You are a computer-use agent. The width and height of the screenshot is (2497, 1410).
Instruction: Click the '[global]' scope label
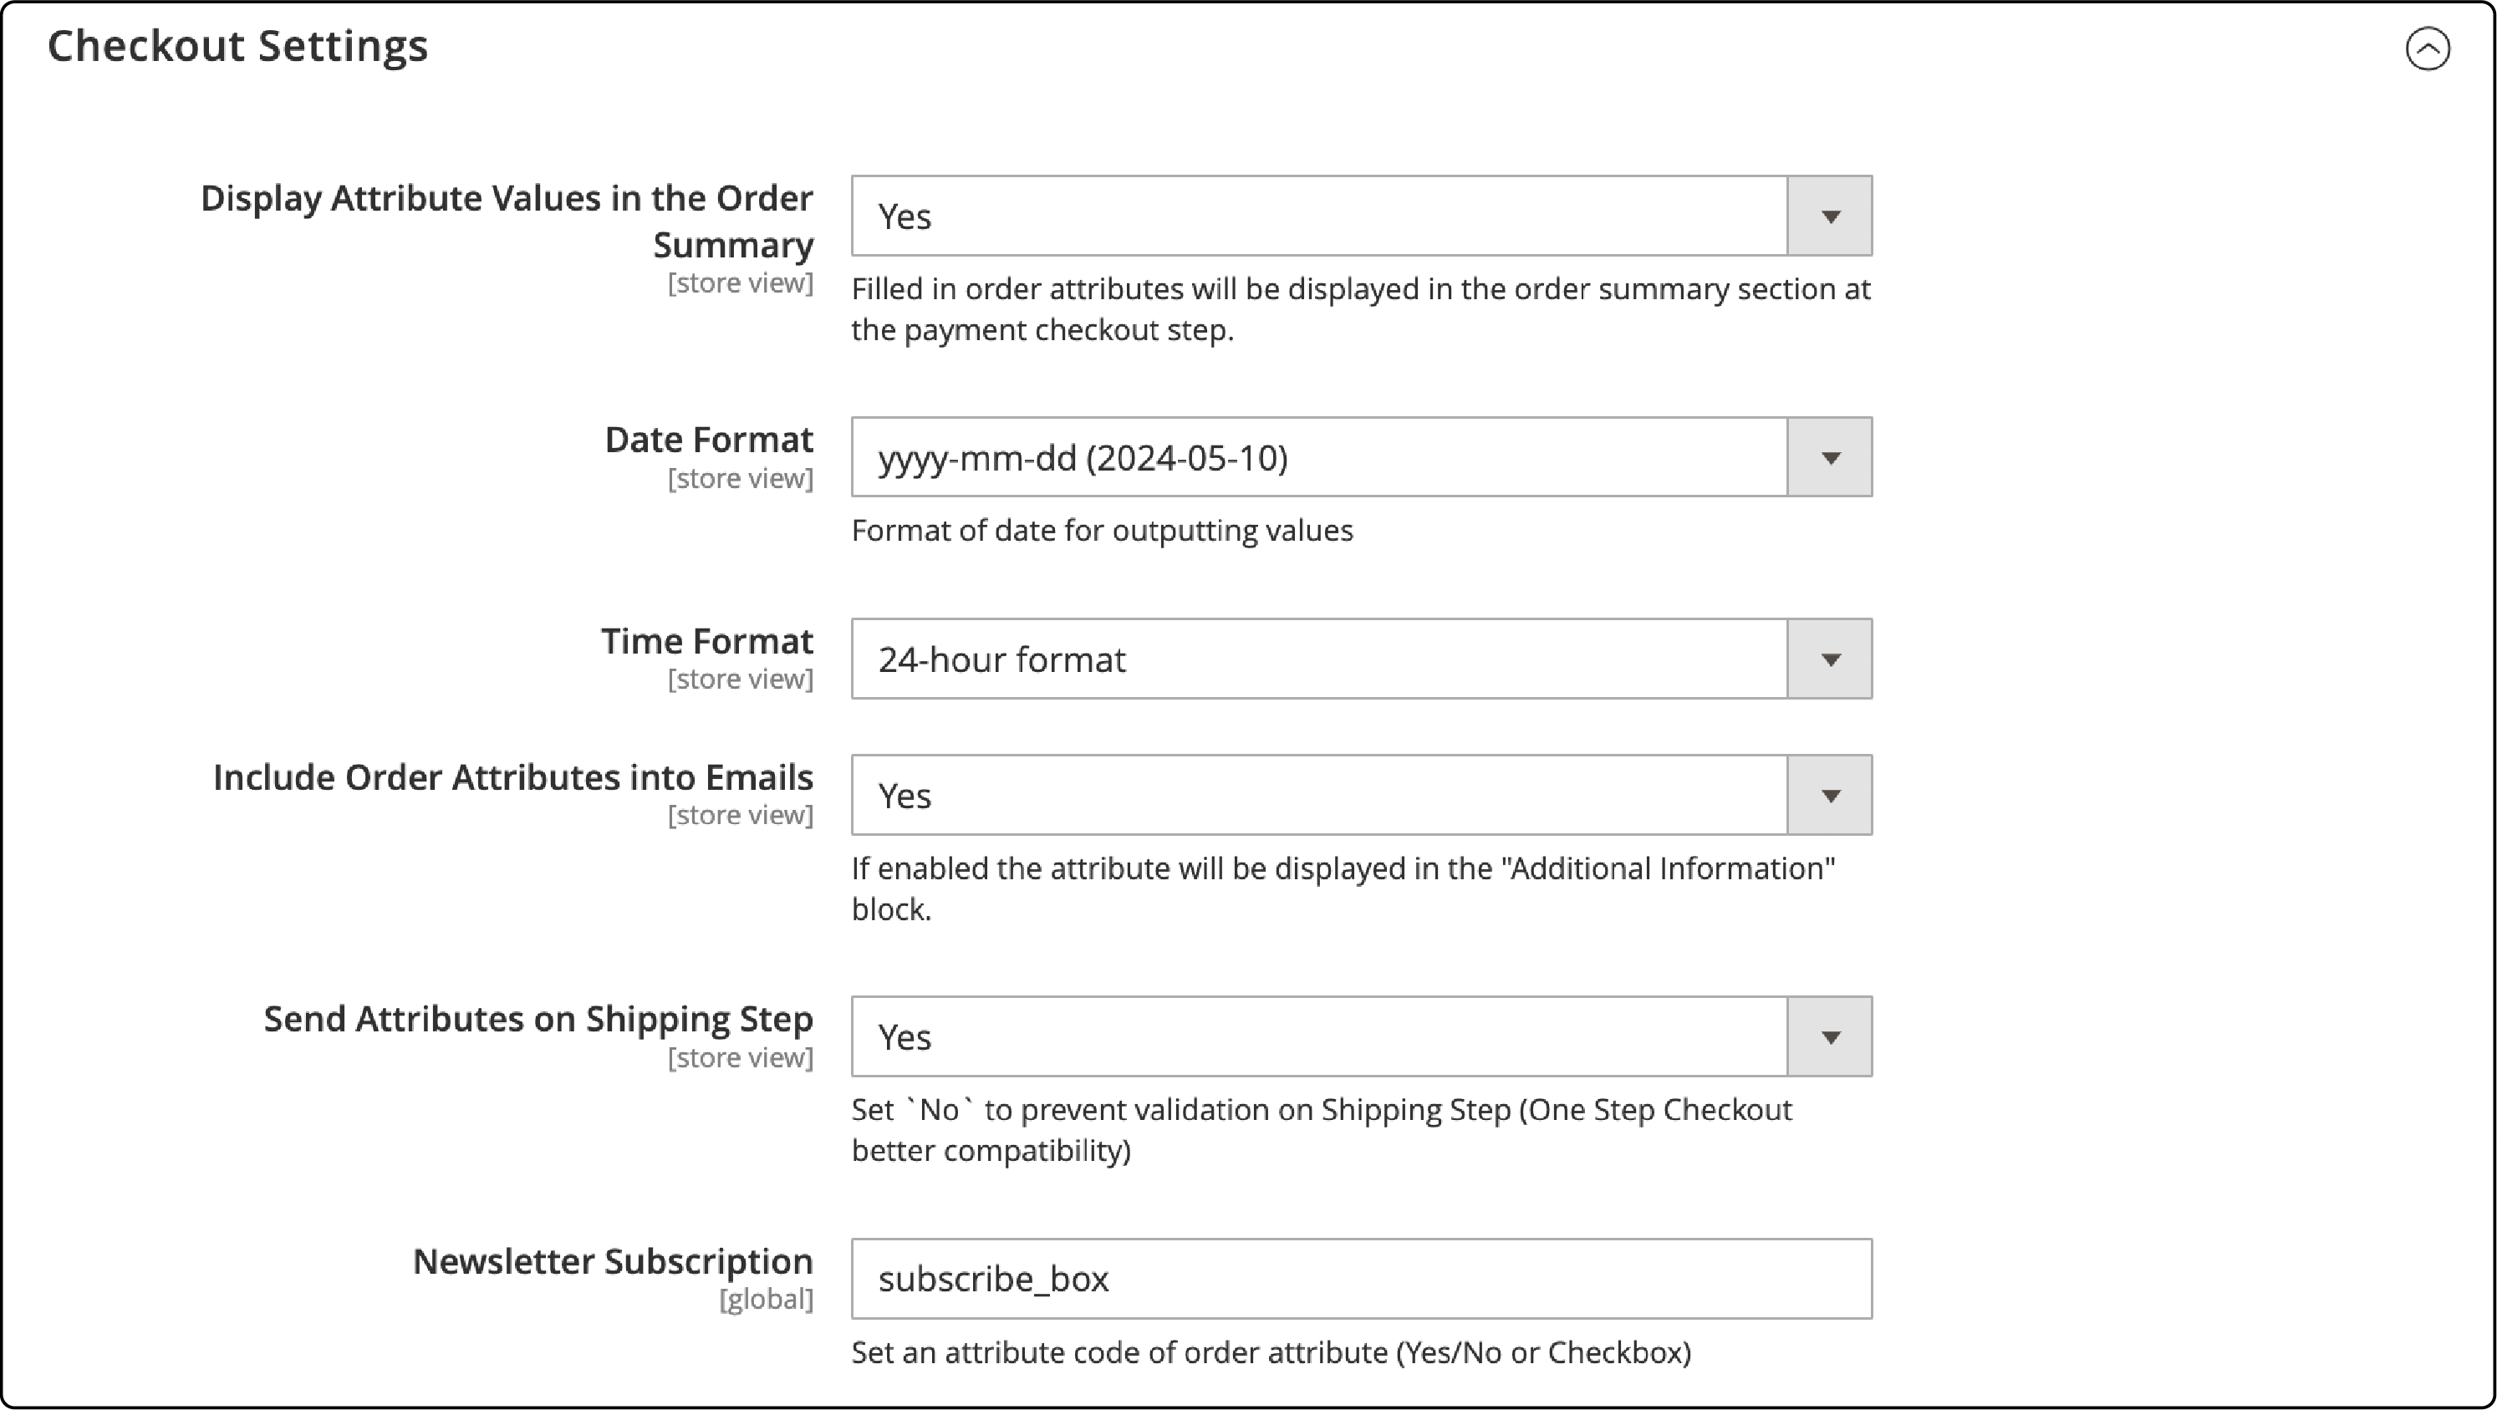tap(766, 1299)
